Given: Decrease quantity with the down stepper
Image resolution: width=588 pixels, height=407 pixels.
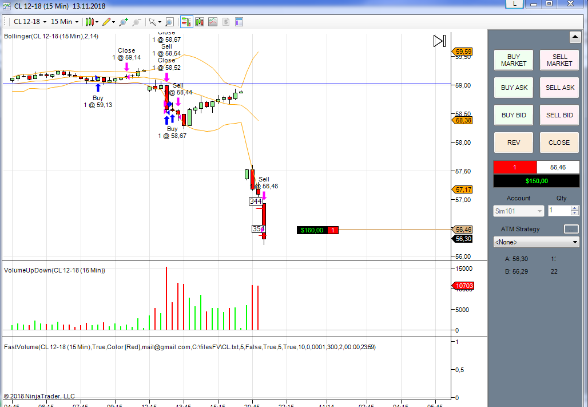Looking at the screenshot, I should (575, 214).
